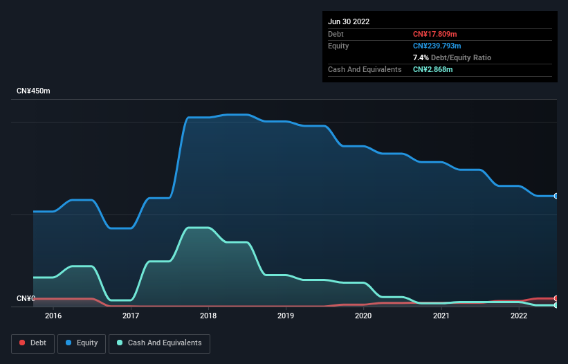Image resolution: width=568 pixels, height=364 pixels.
Task: Click the 2020 x-axis label
Action: (363, 316)
